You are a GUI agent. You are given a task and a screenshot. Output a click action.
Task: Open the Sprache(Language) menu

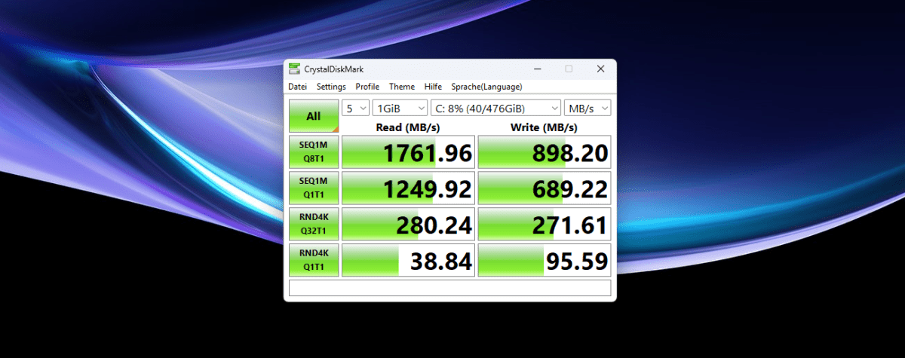point(486,87)
